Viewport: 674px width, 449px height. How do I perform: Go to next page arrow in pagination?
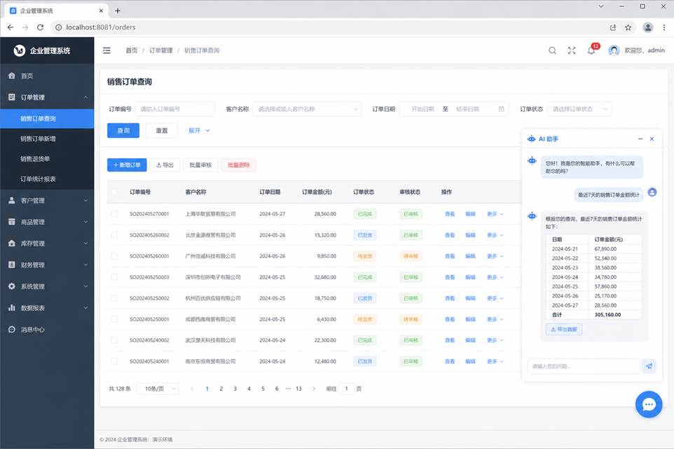tap(314, 389)
